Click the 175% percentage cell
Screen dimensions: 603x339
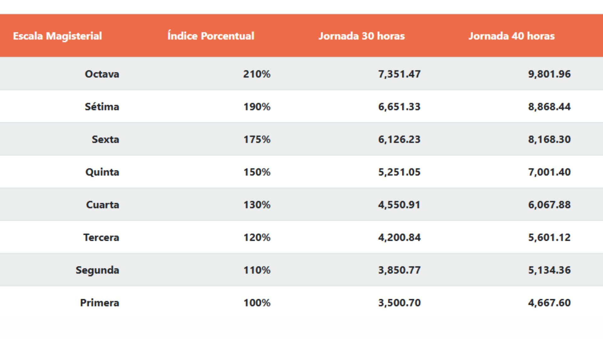257,139
